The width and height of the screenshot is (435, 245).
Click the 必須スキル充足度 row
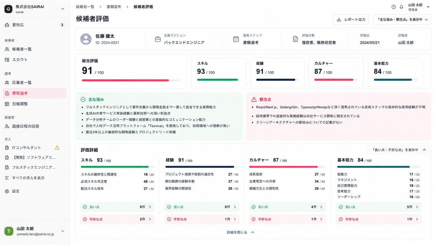pyautogui.click(x=117, y=181)
